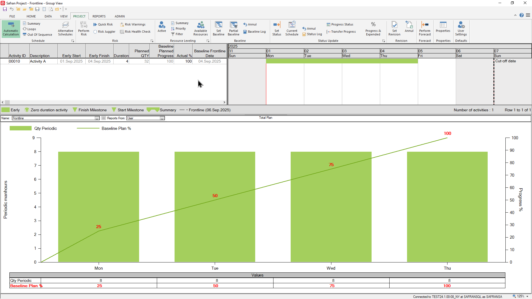This screenshot has height=299, width=532.
Task: Click the Early legend green swatch
Action: (x=6, y=110)
